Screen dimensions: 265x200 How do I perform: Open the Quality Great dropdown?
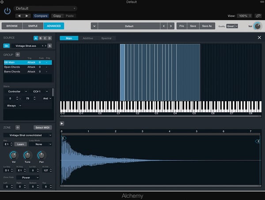tap(232, 26)
